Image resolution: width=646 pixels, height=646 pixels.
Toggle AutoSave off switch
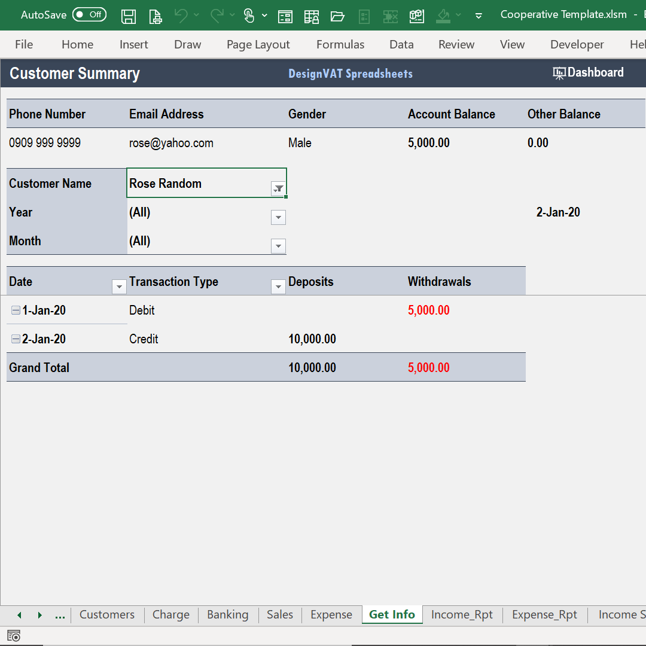pyautogui.click(x=89, y=14)
